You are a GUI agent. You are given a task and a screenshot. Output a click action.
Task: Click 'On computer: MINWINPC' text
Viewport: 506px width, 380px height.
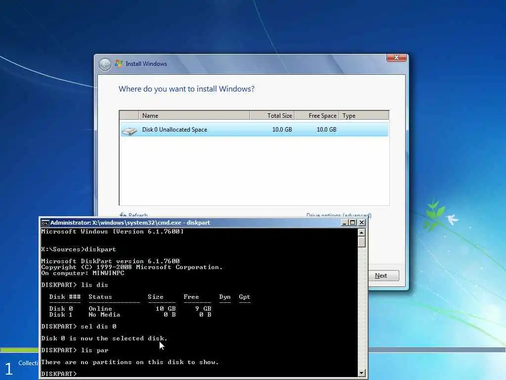(83, 273)
